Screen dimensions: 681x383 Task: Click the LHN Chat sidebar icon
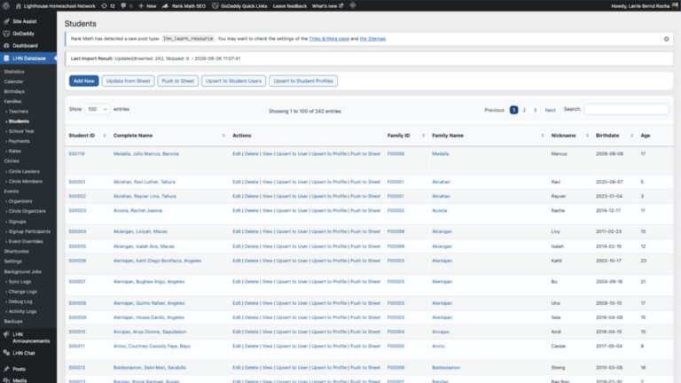(6, 353)
